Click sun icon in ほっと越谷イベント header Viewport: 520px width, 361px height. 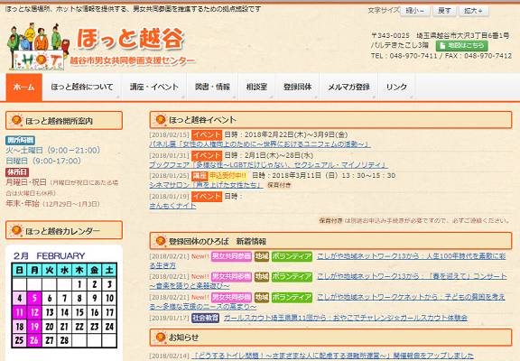click(x=160, y=120)
